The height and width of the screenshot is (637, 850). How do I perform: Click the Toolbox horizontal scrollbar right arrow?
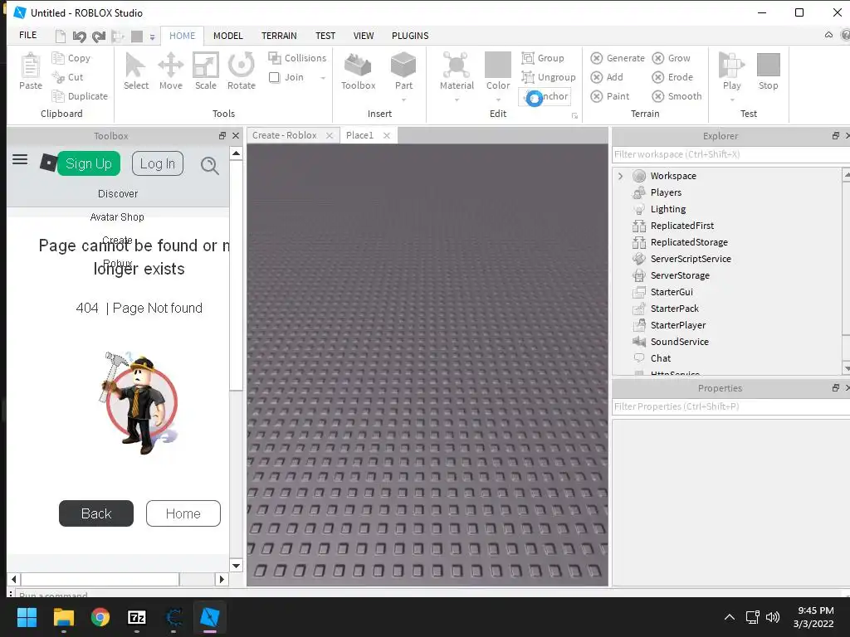coord(221,579)
